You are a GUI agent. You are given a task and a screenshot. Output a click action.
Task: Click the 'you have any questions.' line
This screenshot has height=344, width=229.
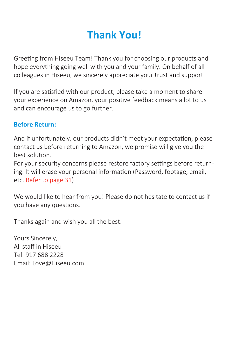(47, 205)
